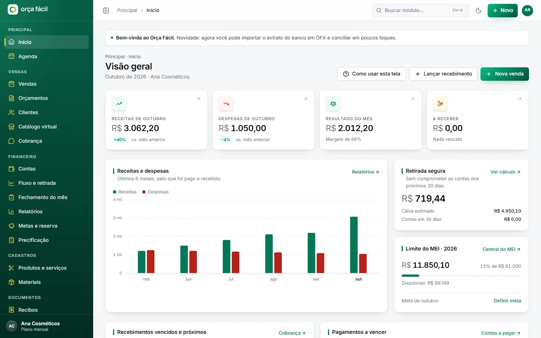The width and height of the screenshot is (541, 338).
Task: Open Fechamento do mês in the sidebar
Action: click(47, 197)
